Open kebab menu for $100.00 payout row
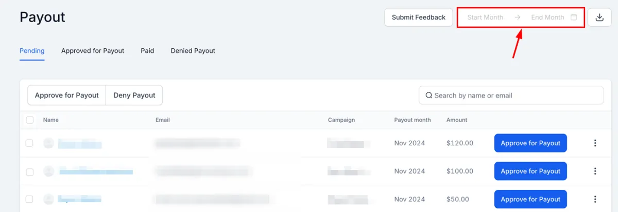This screenshot has height=212, width=618. coord(595,171)
